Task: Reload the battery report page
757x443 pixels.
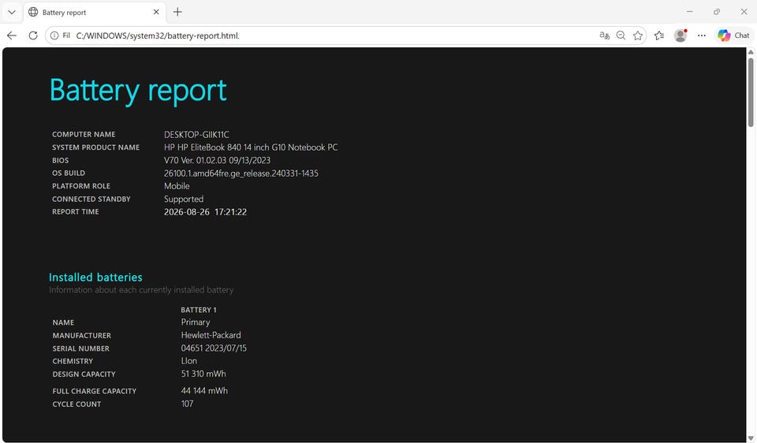Action: [x=33, y=35]
